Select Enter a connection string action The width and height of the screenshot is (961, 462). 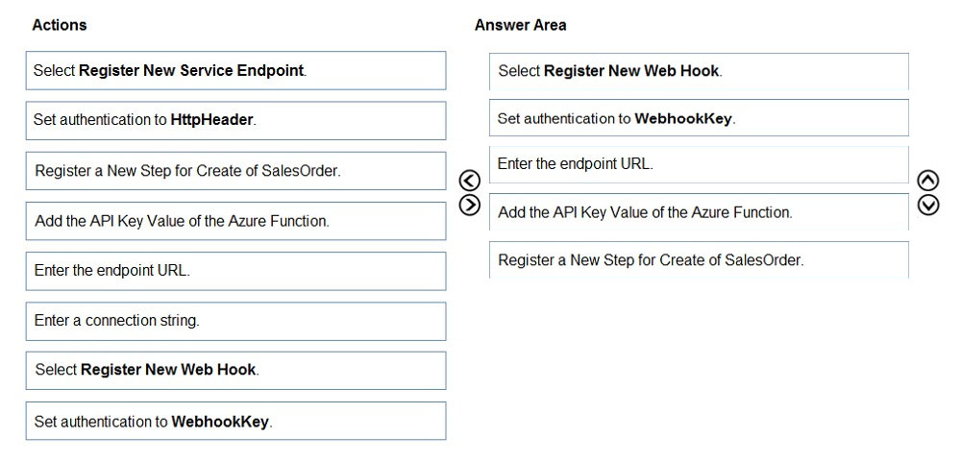236,321
